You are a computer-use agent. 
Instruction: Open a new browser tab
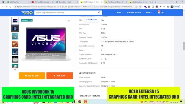coord(155,2)
